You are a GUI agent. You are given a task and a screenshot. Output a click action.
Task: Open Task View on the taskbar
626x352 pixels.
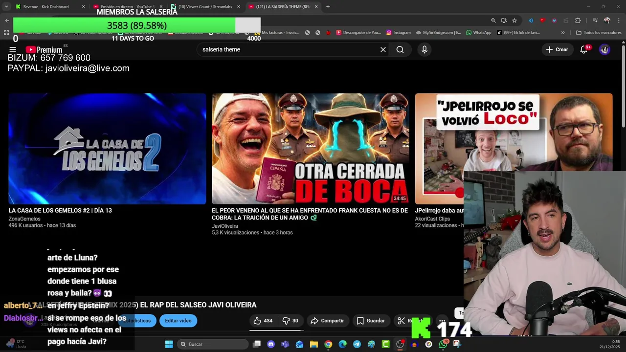point(257,344)
